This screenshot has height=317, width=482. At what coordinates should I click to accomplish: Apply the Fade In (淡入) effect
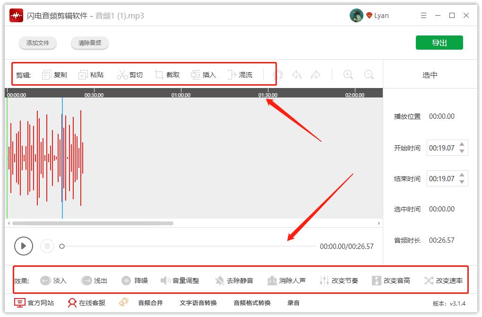pyautogui.click(x=53, y=281)
